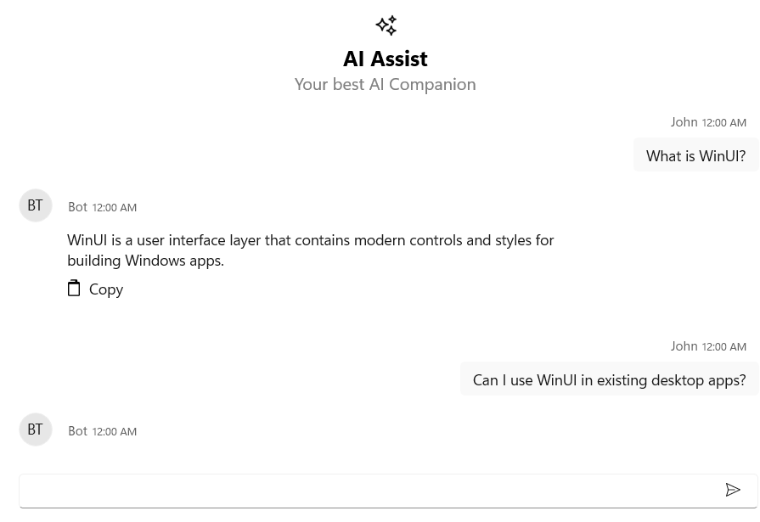The image size is (760, 522).
Task: Click the bot reply describing WinUI
Action: point(311,250)
